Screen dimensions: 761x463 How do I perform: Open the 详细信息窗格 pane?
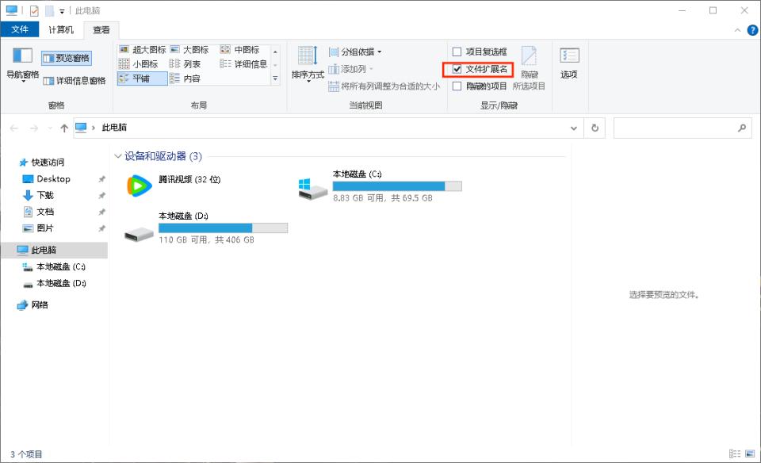73,79
